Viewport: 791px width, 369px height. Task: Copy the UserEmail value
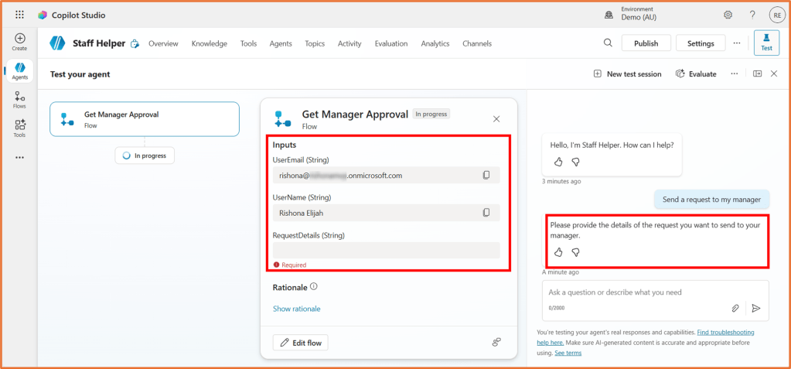pyautogui.click(x=486, y=175)
